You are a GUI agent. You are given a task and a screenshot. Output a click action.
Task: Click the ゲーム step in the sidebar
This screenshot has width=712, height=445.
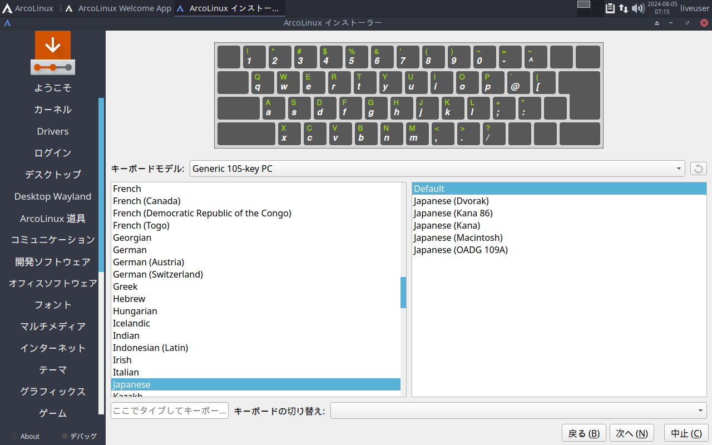click(53, 414)
